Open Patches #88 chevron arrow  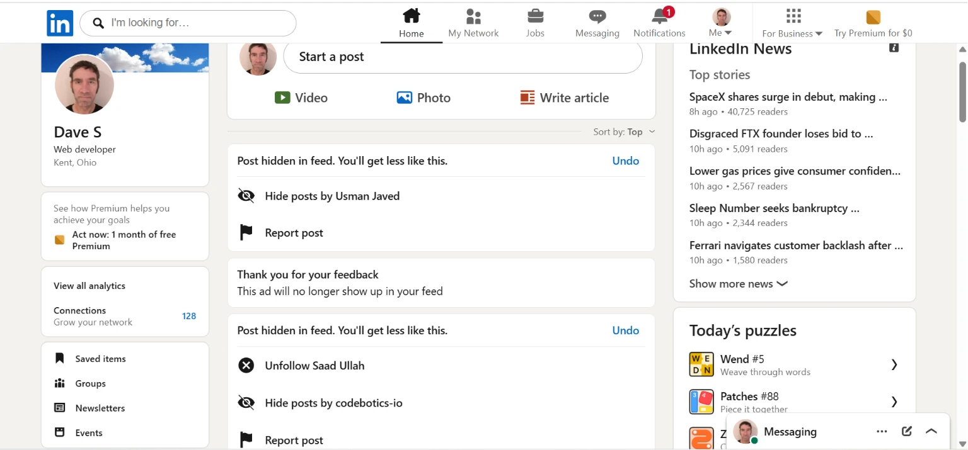[894, 402]
